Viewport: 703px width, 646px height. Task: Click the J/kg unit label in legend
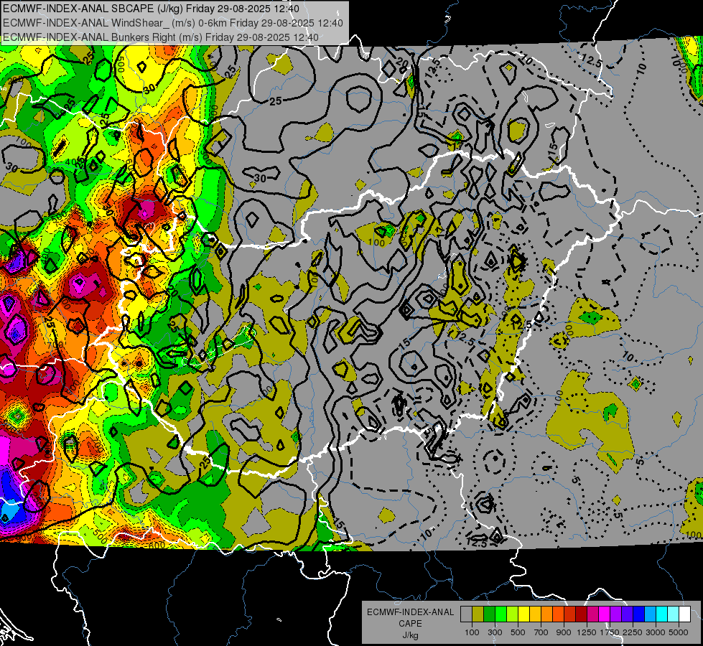coord(410,635)
